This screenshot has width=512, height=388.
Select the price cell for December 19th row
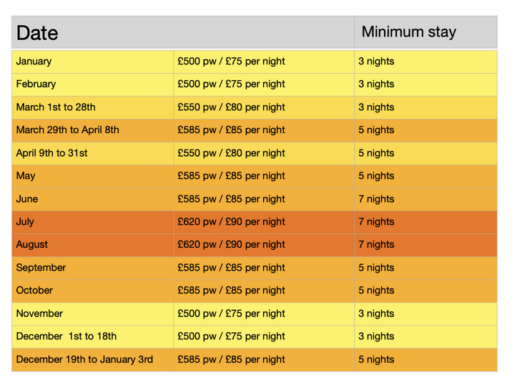(231, 359)
